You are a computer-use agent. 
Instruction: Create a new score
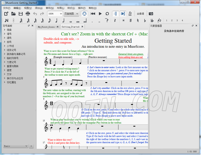(x=6, y=14)
